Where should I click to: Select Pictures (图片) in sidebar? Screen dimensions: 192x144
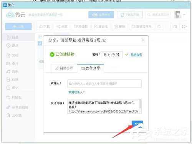pos(18,63)
